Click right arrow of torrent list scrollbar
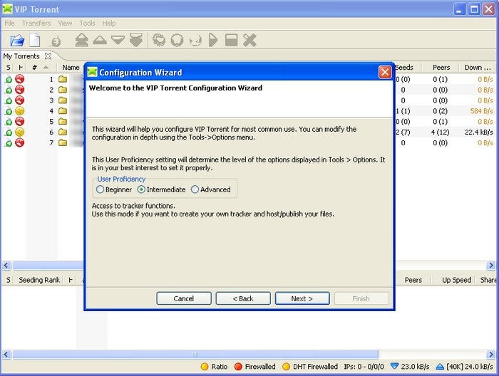499x376 pixels. pyautogui.click(x=491, y=265)
